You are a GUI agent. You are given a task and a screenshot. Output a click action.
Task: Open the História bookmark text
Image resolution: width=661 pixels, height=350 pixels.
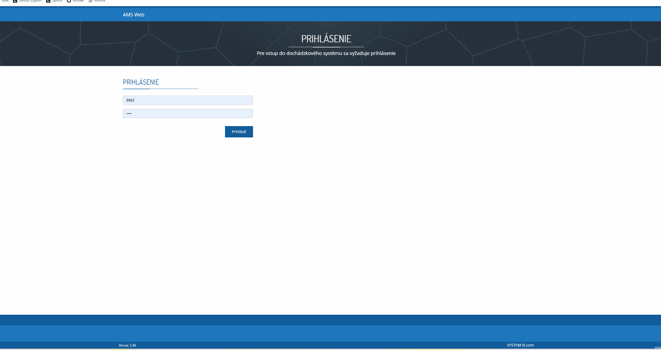click(x=99, y=1)
